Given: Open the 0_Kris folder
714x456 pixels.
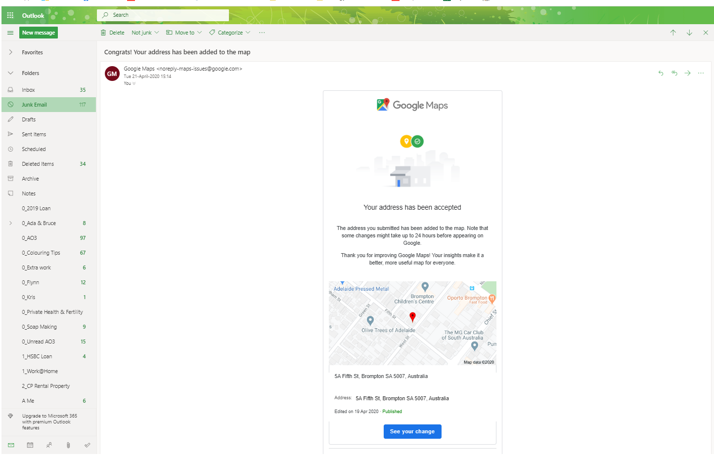Looking at the screenshot, I should click(49, 297).
